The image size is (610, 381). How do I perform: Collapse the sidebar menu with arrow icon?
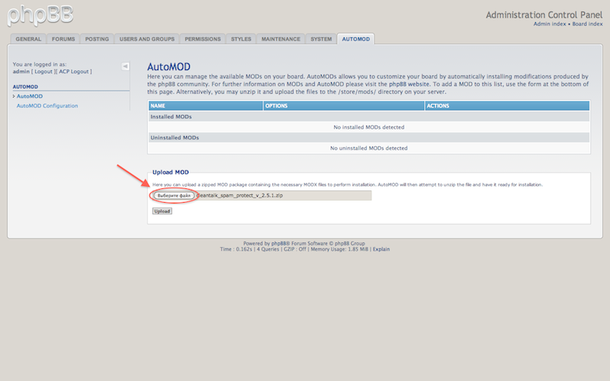[x=126, y=66]
